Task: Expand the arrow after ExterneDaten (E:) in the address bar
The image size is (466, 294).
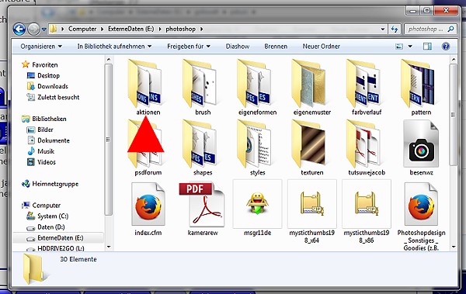Action: pyautogui.click(x=160, y=29)
